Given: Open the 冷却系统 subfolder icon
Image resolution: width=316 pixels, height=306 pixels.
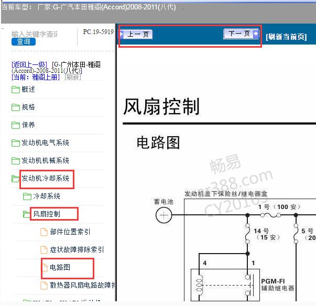Looking at the screenshot, I should (x=27, y=196).
